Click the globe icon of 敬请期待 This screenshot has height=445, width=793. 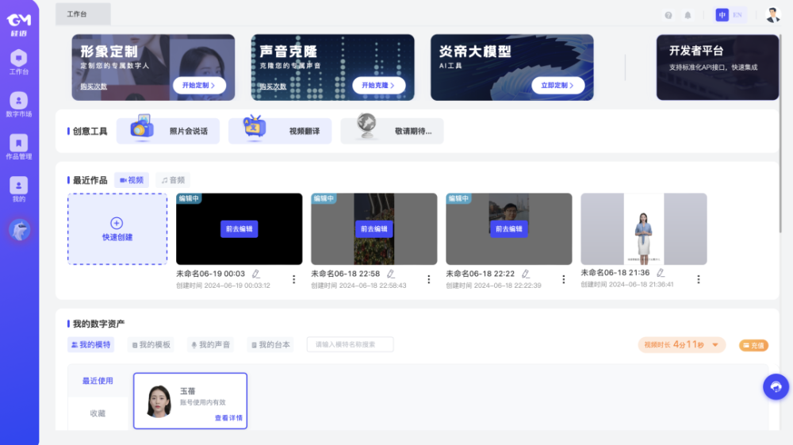tap(366, 126)
